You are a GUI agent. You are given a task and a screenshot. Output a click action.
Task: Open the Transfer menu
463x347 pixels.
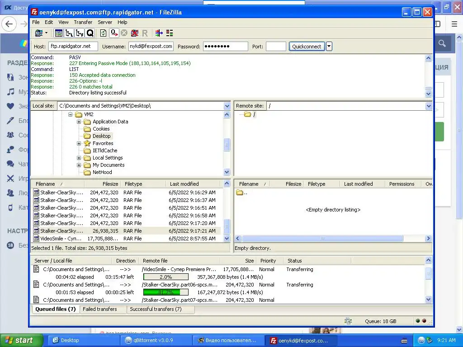click(x=83, y=22)
